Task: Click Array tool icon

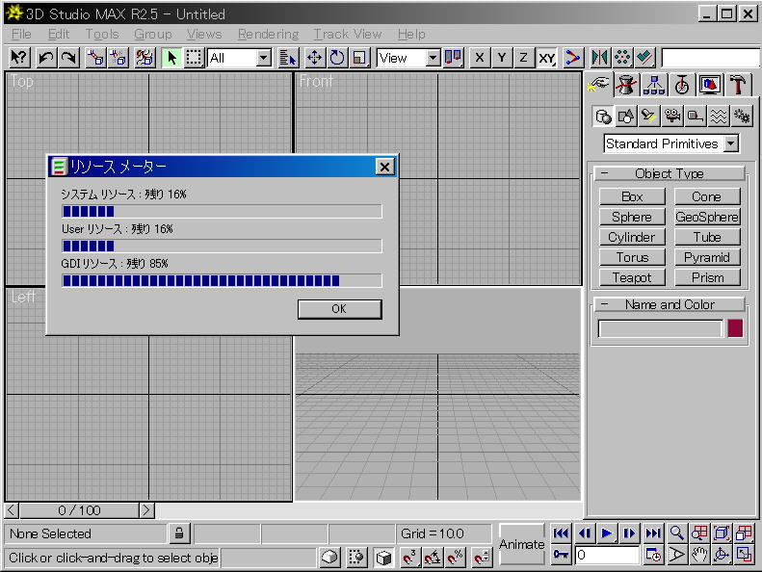Action: (x=622, y=58)
